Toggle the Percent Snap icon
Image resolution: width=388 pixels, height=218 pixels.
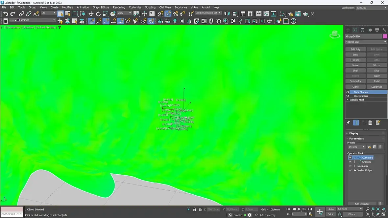[x=175, y=14]
